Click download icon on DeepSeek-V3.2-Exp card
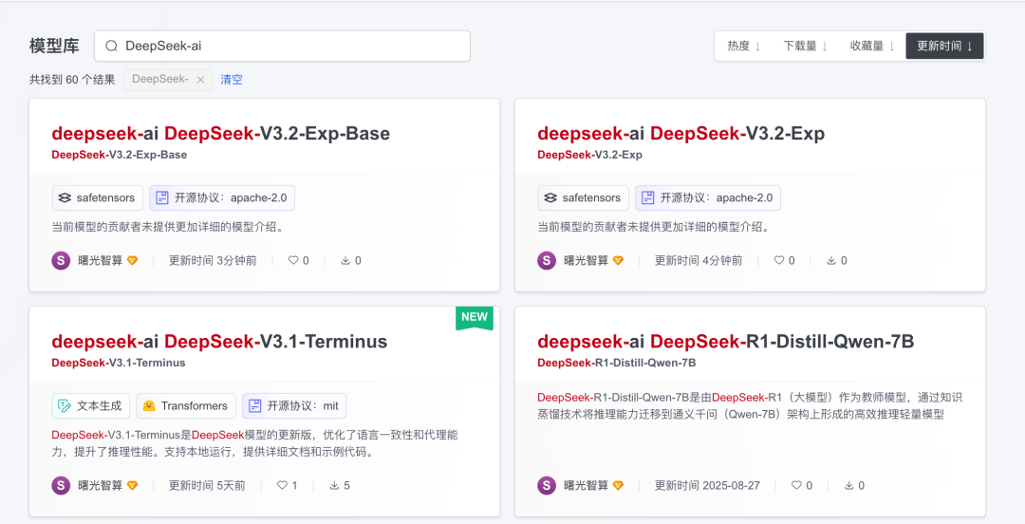Screen dimensions: 1025x524 point(831,260)
